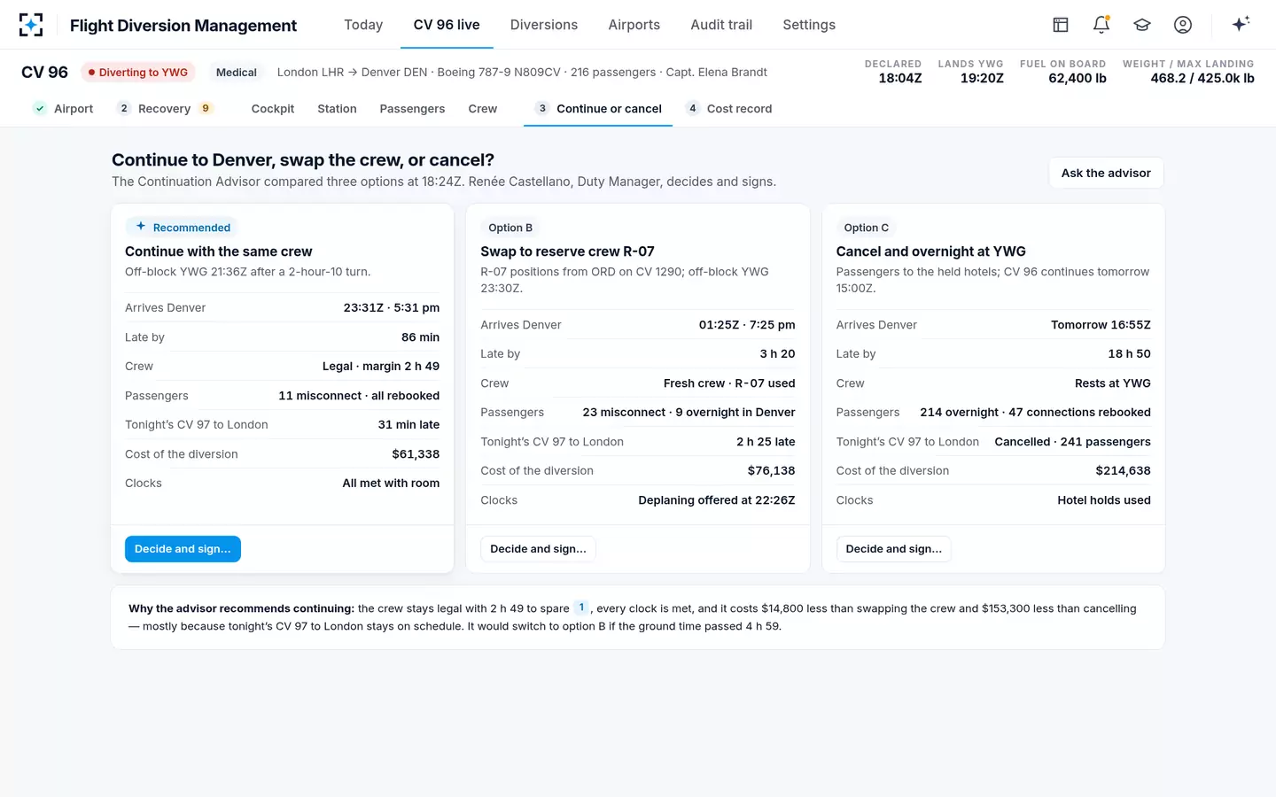Click the $61,338 diversion cost value
Screen dimensions: 1276x797
pyautogui.click(x=416, y=454)
